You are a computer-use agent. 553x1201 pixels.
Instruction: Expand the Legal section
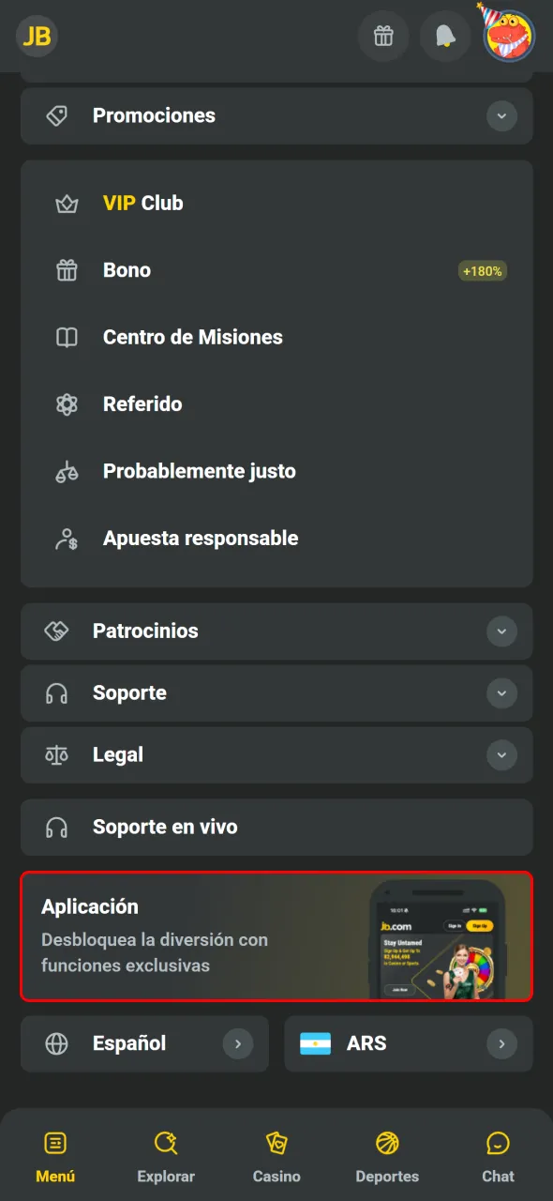click(x=502, y=755)
